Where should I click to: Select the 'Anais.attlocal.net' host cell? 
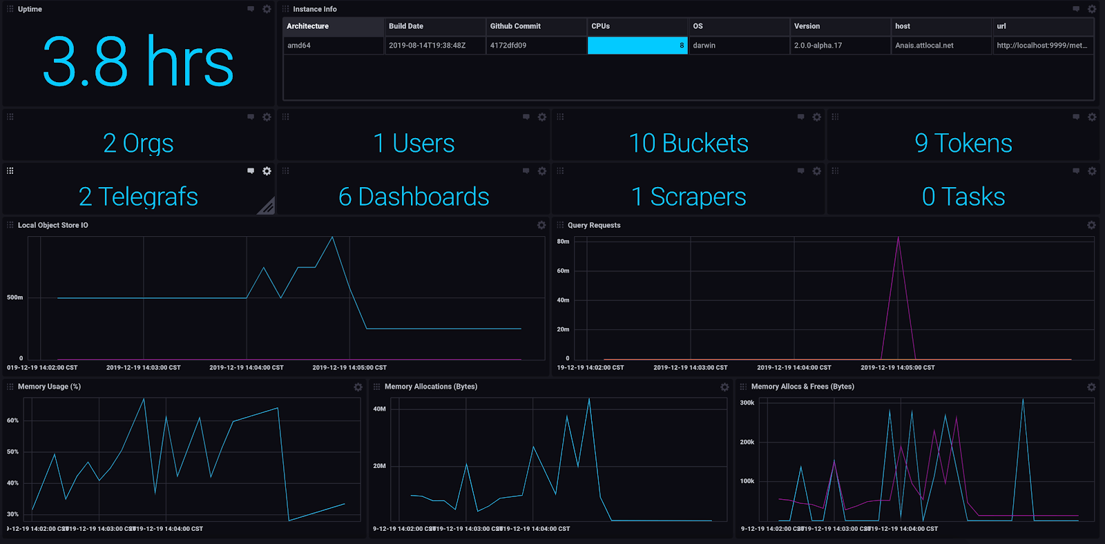(x=942, y=46)
